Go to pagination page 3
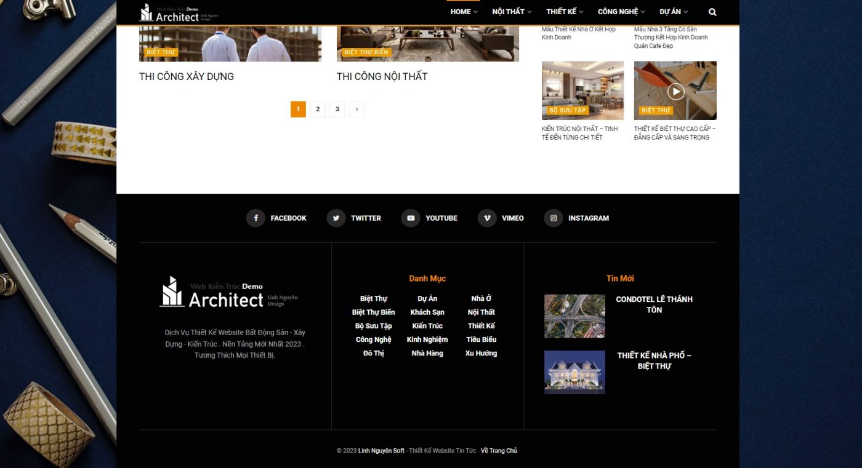 tap(337, 109)
